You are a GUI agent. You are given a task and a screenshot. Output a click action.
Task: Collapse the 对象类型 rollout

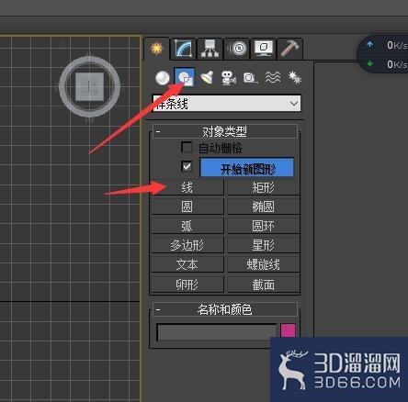point(225,132)
